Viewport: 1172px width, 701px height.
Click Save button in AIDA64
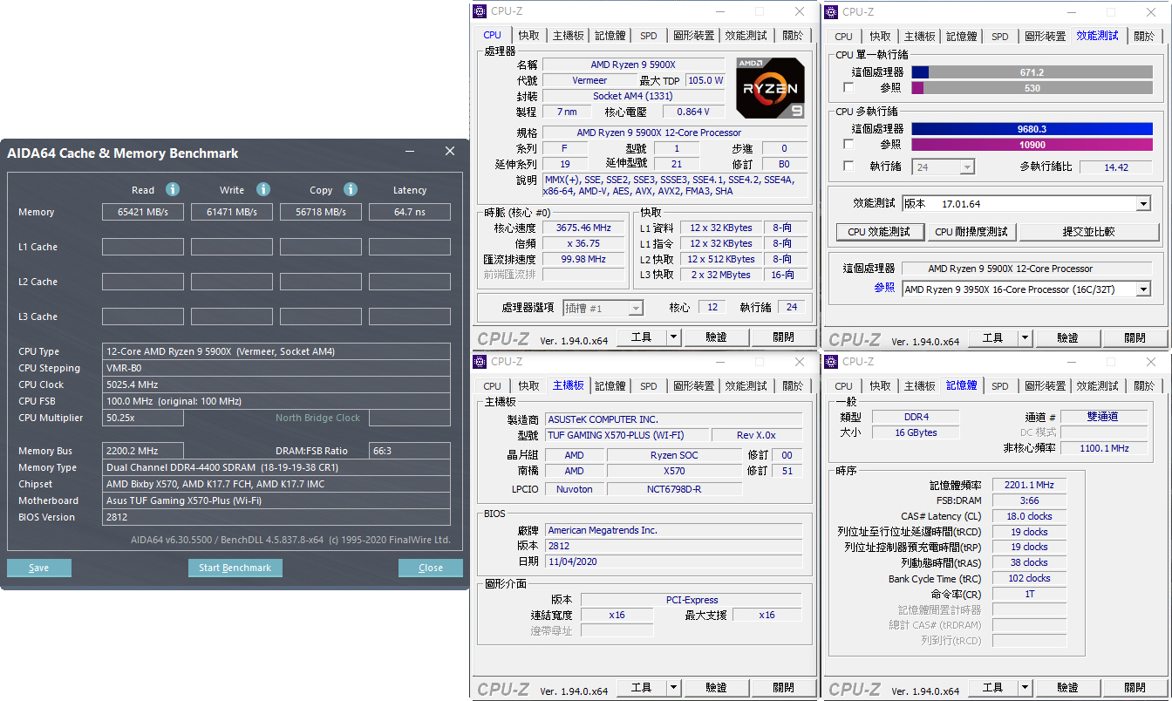pyautogui.click(x=39, y=568)
